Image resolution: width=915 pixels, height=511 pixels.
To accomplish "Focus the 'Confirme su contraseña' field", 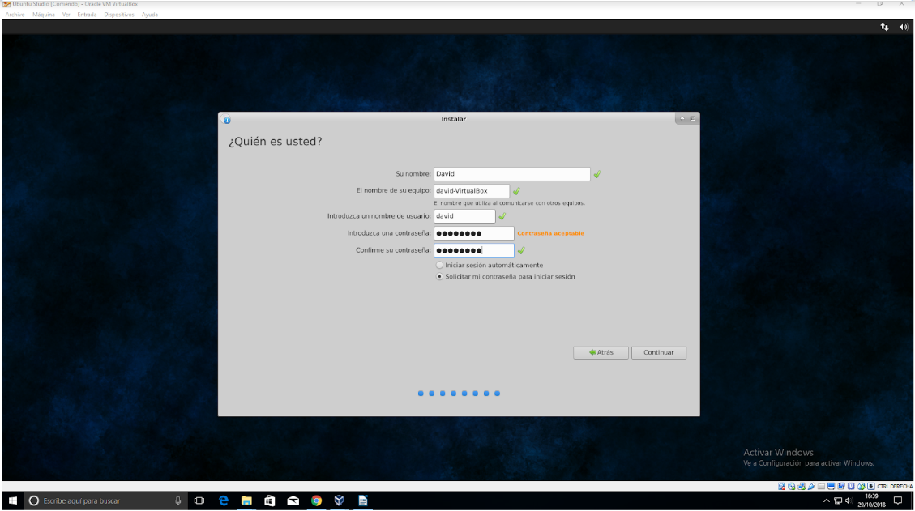I will (473, 250).
